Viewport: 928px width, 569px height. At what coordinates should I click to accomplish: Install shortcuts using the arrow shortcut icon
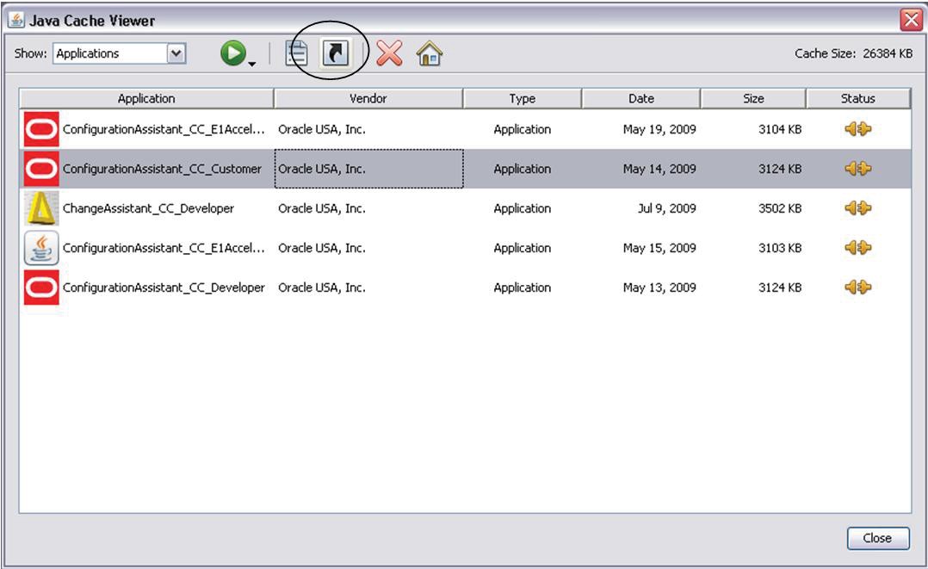(x=336, y=53)
